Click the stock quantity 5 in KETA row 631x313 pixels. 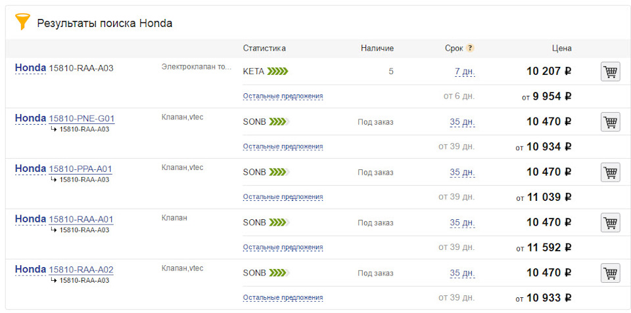pos(391,72)
